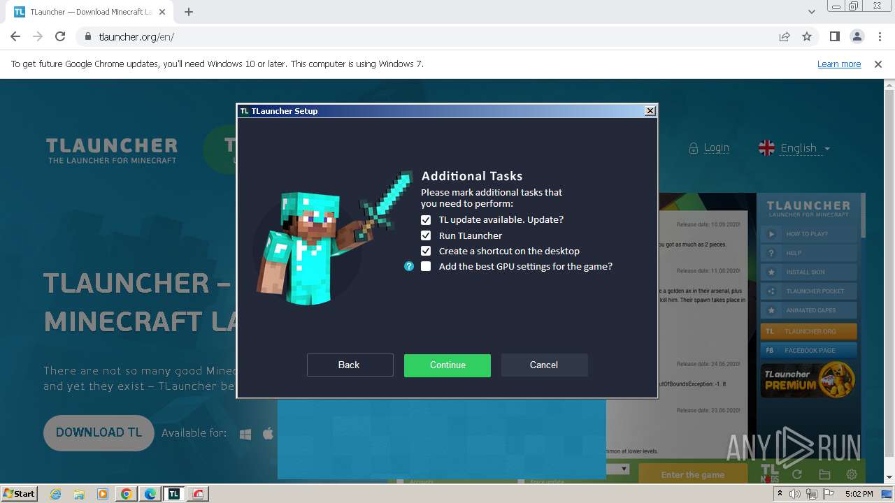895x503 pixels.
Task: Open a new tab with the plus button
Action: 189,12
